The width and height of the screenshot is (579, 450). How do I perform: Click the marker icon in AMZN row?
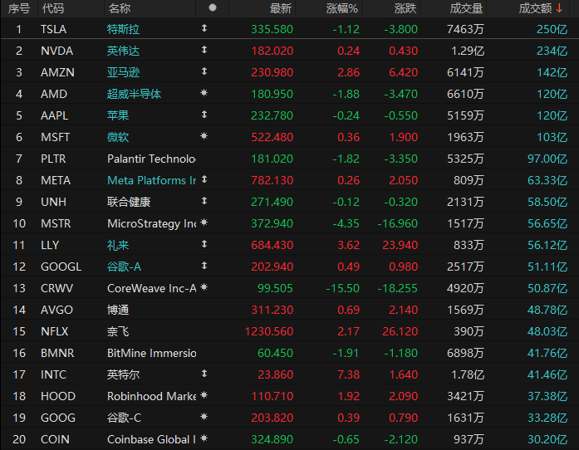coord(204,71)
